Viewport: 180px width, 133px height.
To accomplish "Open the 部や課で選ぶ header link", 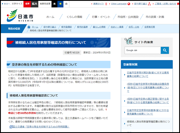I will click(141, 4).
